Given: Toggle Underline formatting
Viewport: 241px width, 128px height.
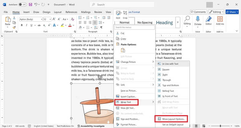Looking at the screenshot, I should 31,25.
